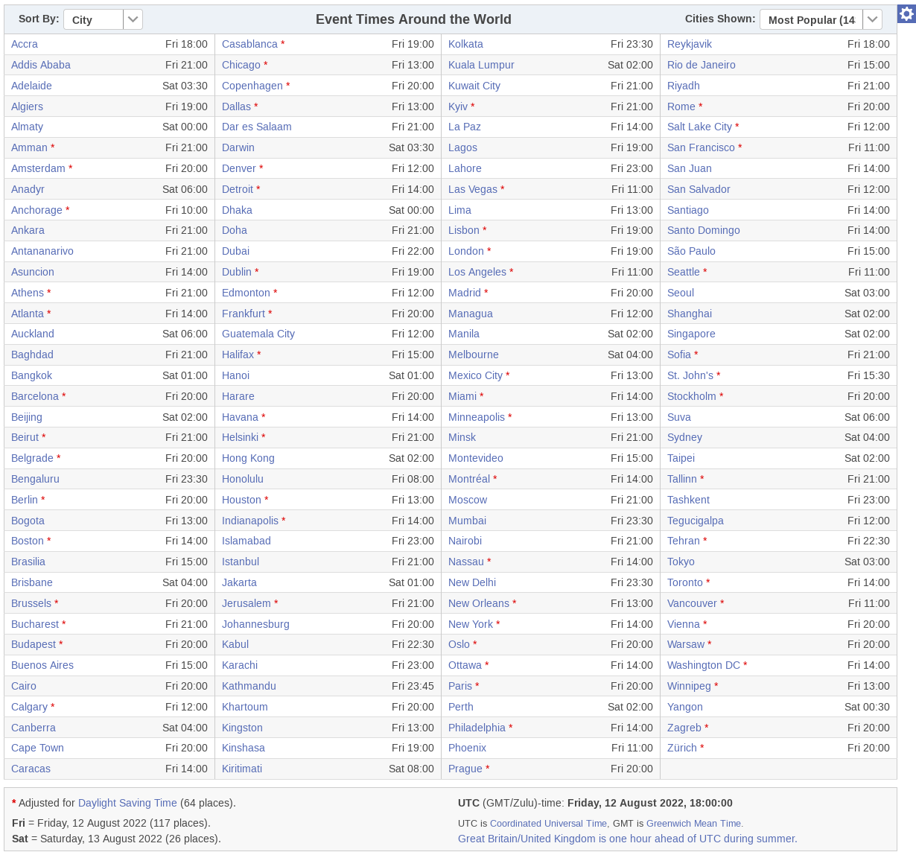This screenshot has height=852, width=916.
Task: Click the Kiritimati link
Action: pyautogui.click(x=242, y=769)
